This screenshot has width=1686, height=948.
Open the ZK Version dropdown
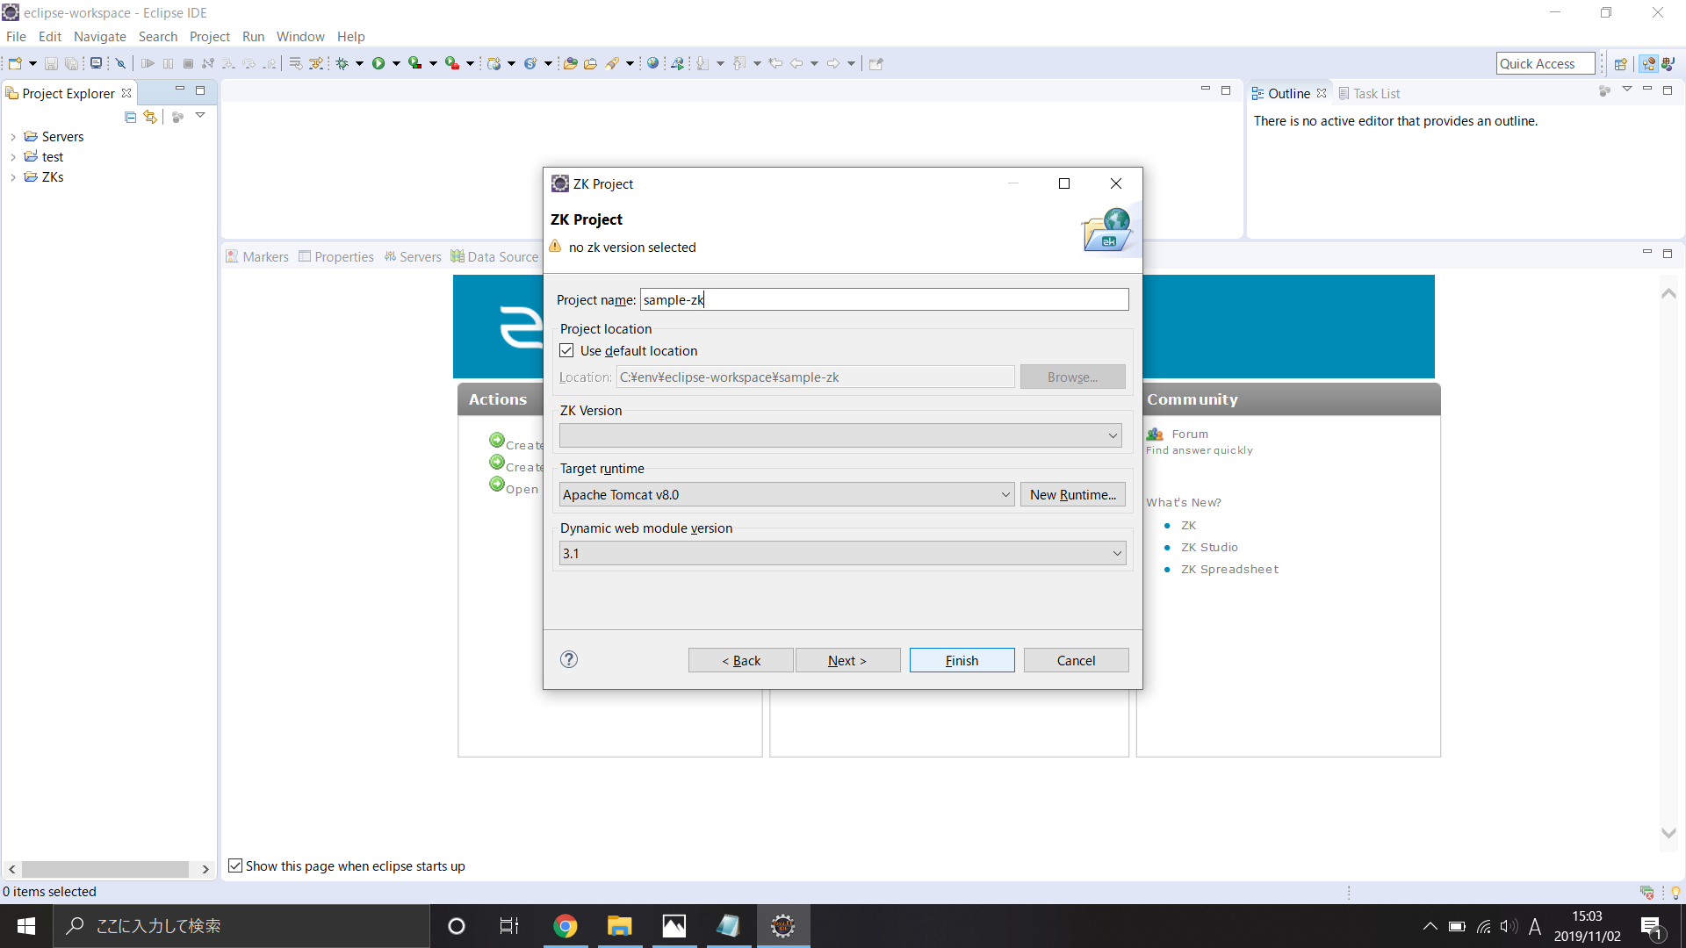[x=840, y=435]
